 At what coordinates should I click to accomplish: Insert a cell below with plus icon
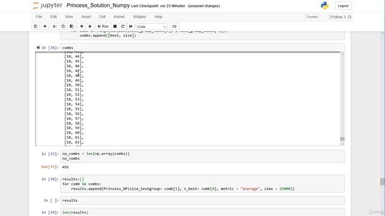click(45, 26)
